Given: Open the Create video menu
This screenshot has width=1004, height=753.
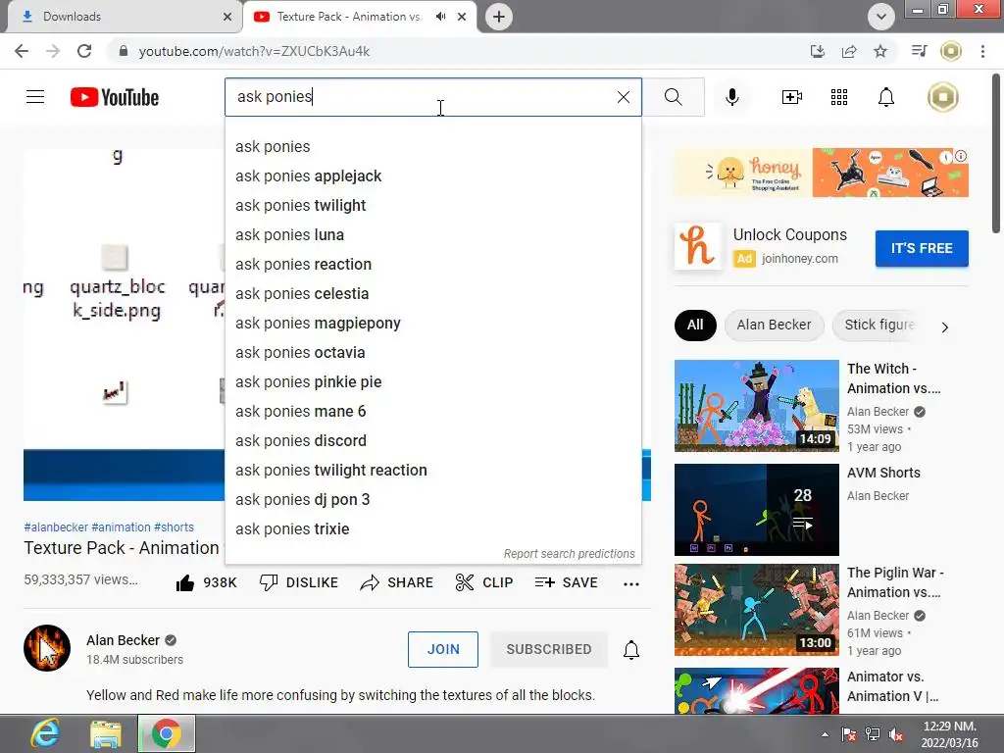Looking at the screenshot, I should tap(791, 97).
